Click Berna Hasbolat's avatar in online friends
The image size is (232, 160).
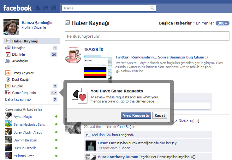coord(9,124)
